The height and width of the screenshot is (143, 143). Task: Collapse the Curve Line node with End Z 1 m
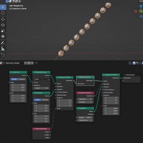click(x=11, y=72)
